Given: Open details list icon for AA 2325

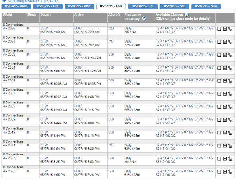Looking at the screenshot, I should [225, 172].
